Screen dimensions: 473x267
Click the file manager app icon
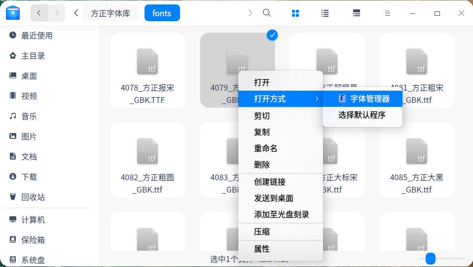pos(13,13)
